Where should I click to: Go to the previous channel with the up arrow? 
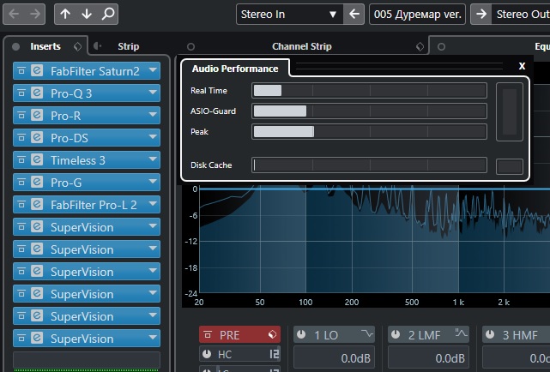coord(65,14)
